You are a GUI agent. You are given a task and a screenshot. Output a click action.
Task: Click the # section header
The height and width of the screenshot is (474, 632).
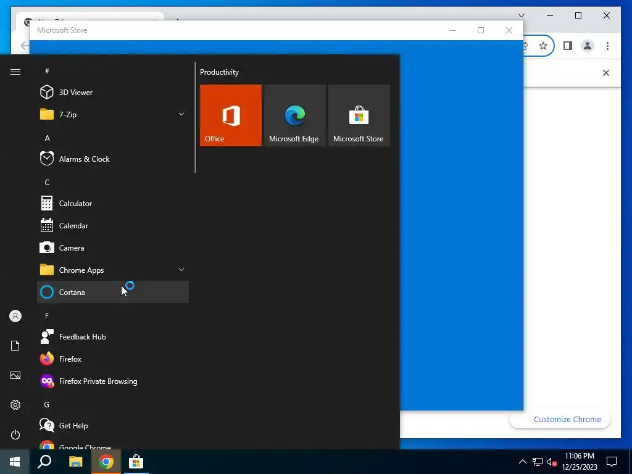(x=47, y=71)
